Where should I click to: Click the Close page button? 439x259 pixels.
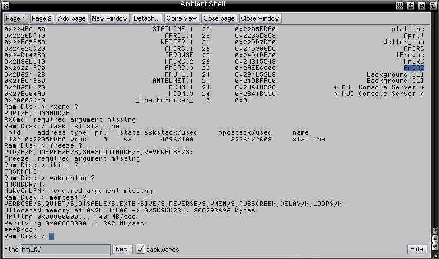219,18
